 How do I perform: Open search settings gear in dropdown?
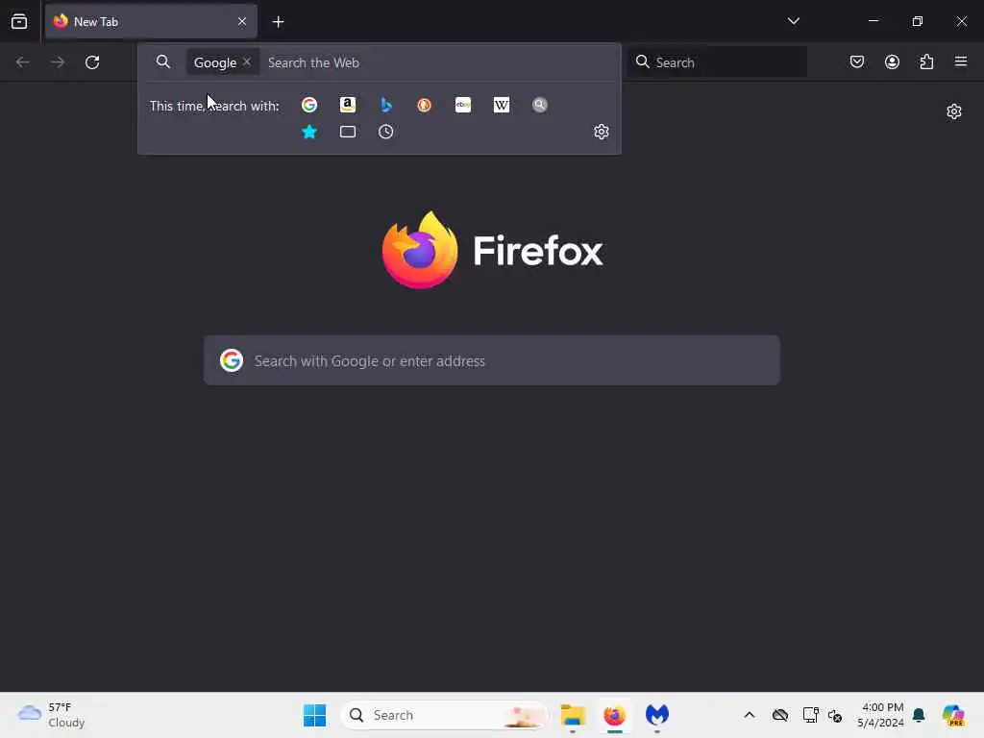(602, 132)
